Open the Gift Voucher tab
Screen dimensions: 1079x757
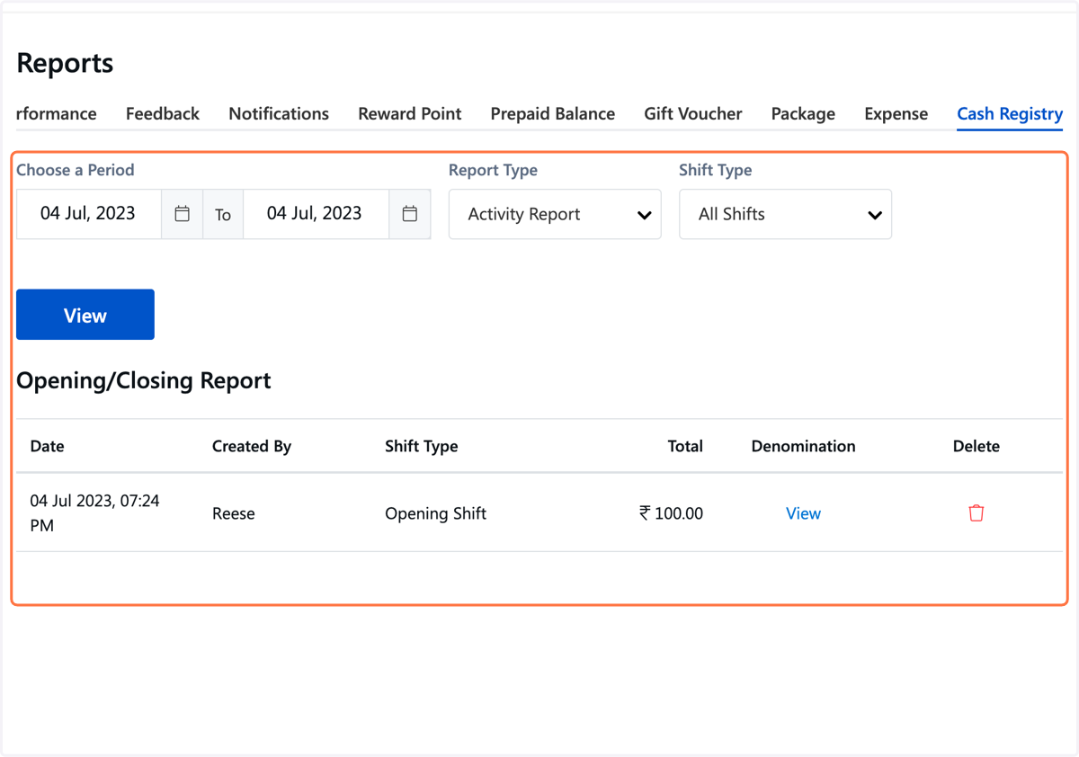693,114
